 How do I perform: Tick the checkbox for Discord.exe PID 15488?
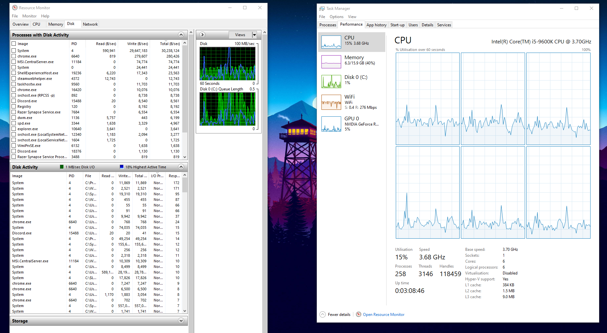(14, 101)
